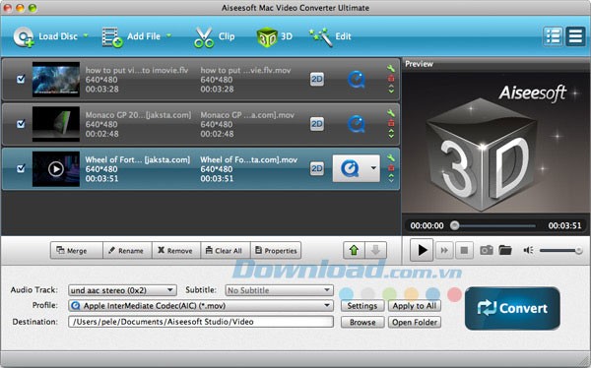This screenshot has width=591, height=368.
Task: Click the Merge button
Action: pos(77,251)
